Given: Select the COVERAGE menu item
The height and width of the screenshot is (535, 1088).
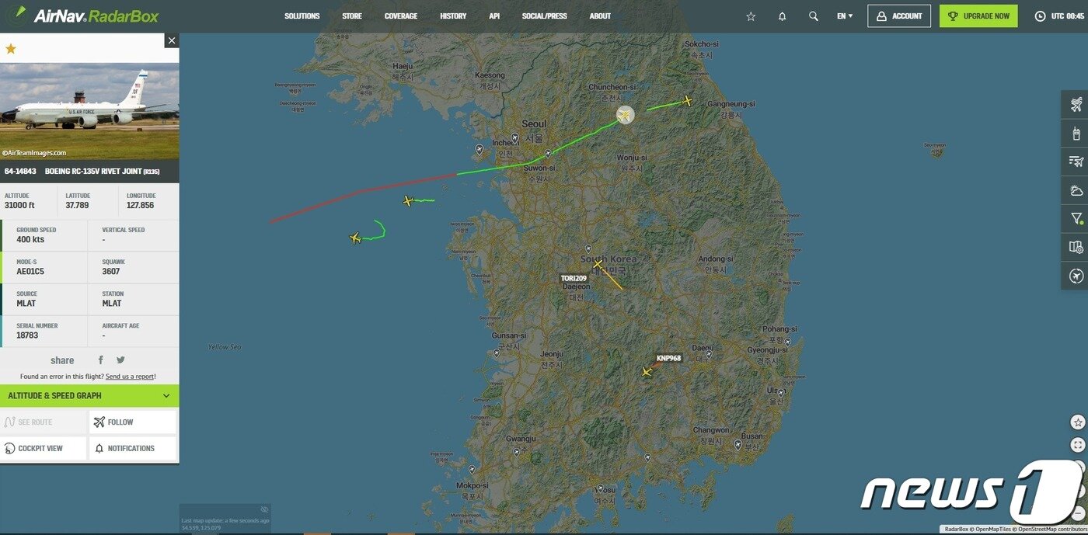Looking at the screenshot, I should tap(401, 16).
